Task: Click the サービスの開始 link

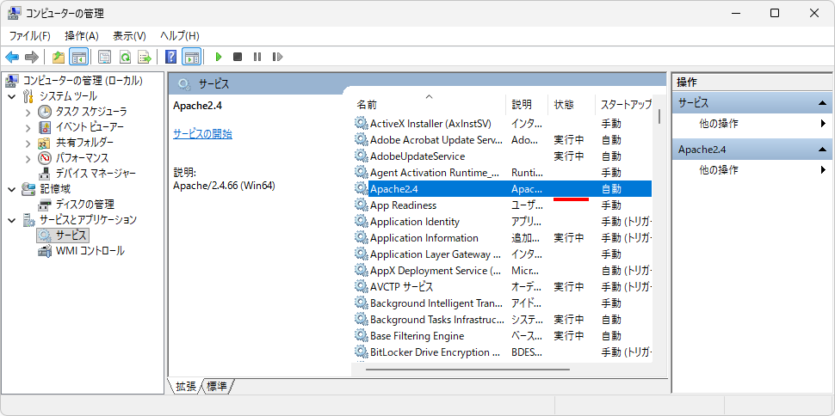Action: click(x=202, y=133)
